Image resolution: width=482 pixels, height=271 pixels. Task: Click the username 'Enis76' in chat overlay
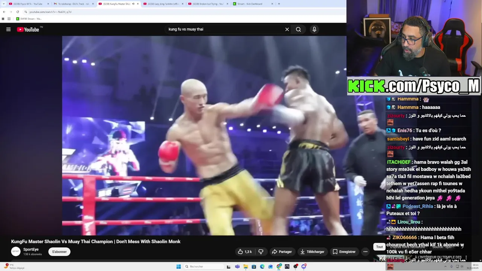click(405, 131)
